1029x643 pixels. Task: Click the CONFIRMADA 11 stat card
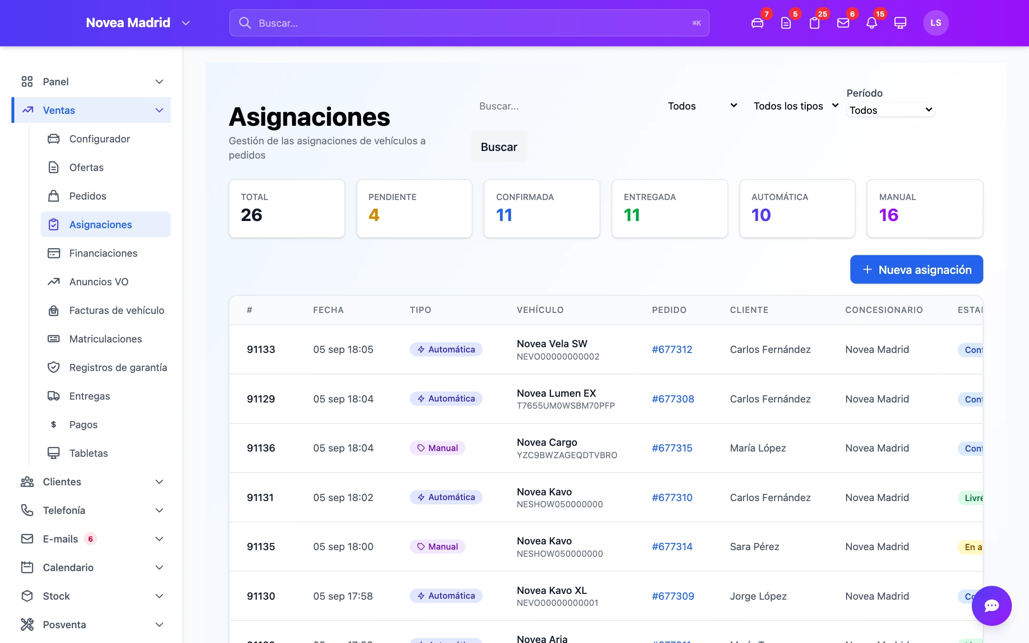click(x=542, y=209)
